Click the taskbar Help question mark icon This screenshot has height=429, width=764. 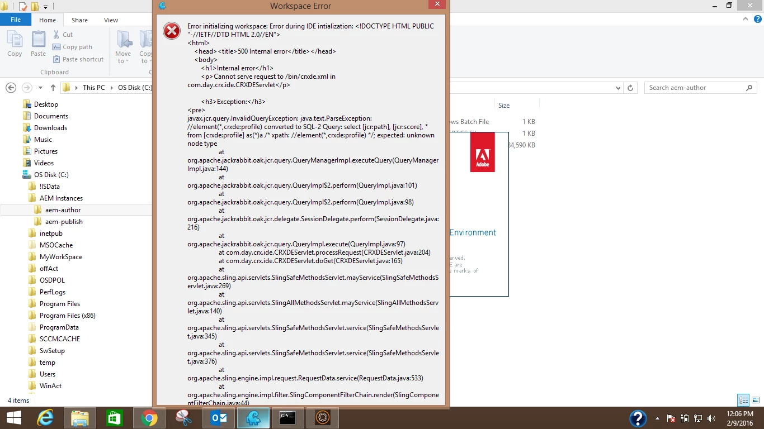click(x=638, y=418)
